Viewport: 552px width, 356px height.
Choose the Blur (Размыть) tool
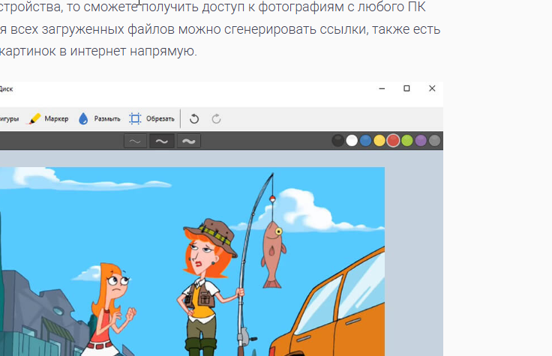click(x=99, y=119)
